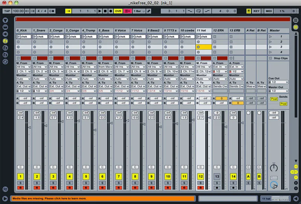Click the transport Stop button

tap(105, 11)
